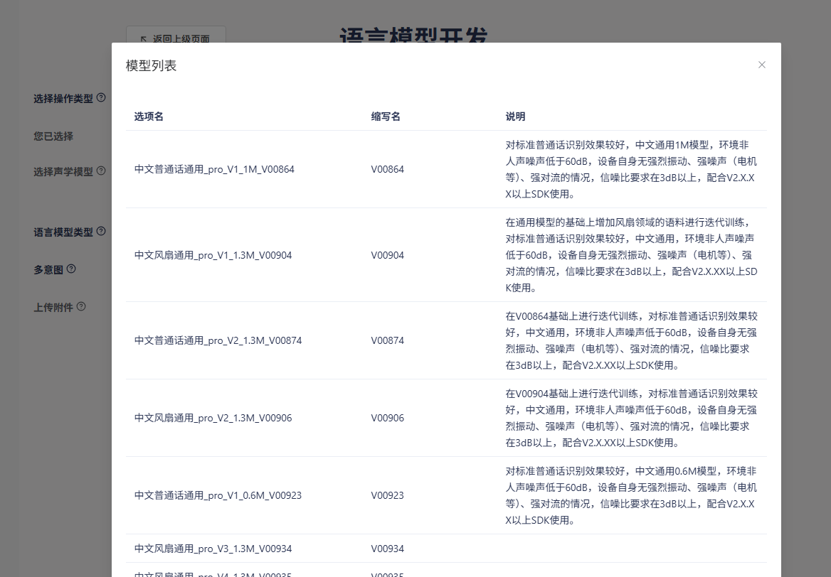Click abbreviation V00923 in the table
831x577 pixels.
[x=387, y=495]
